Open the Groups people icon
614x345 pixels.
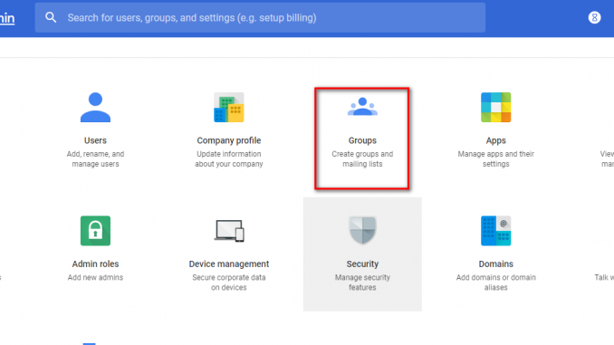tap(362, 107)
